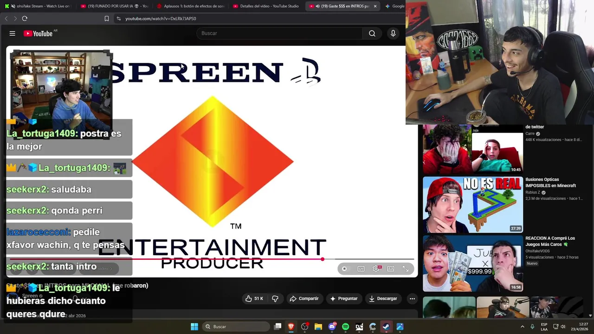Go back with browser back arrow
The height and width of the screenshot is (334, 594).
click(x=6, y=19)
